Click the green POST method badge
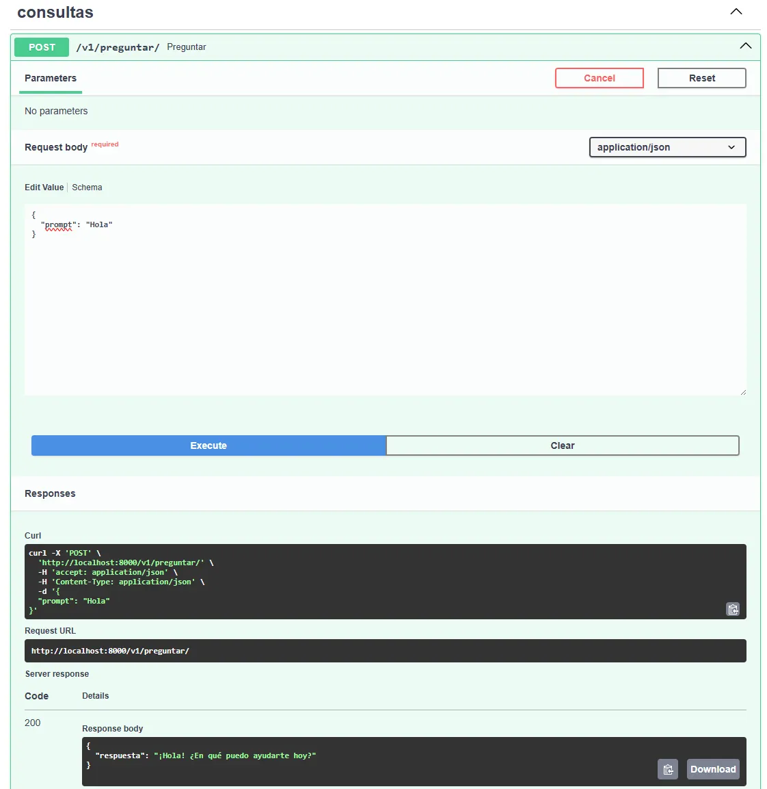The height and width of the screenshot is (789, 767). [41, 47]
